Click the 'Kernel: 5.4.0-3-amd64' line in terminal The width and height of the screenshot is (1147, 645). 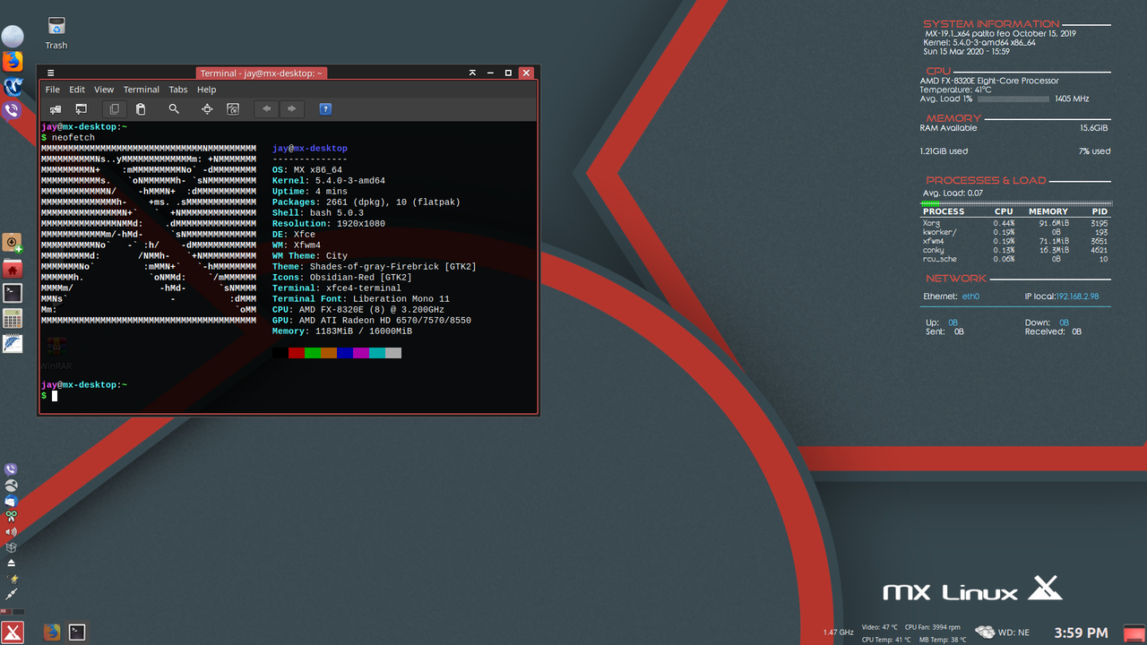329,181
